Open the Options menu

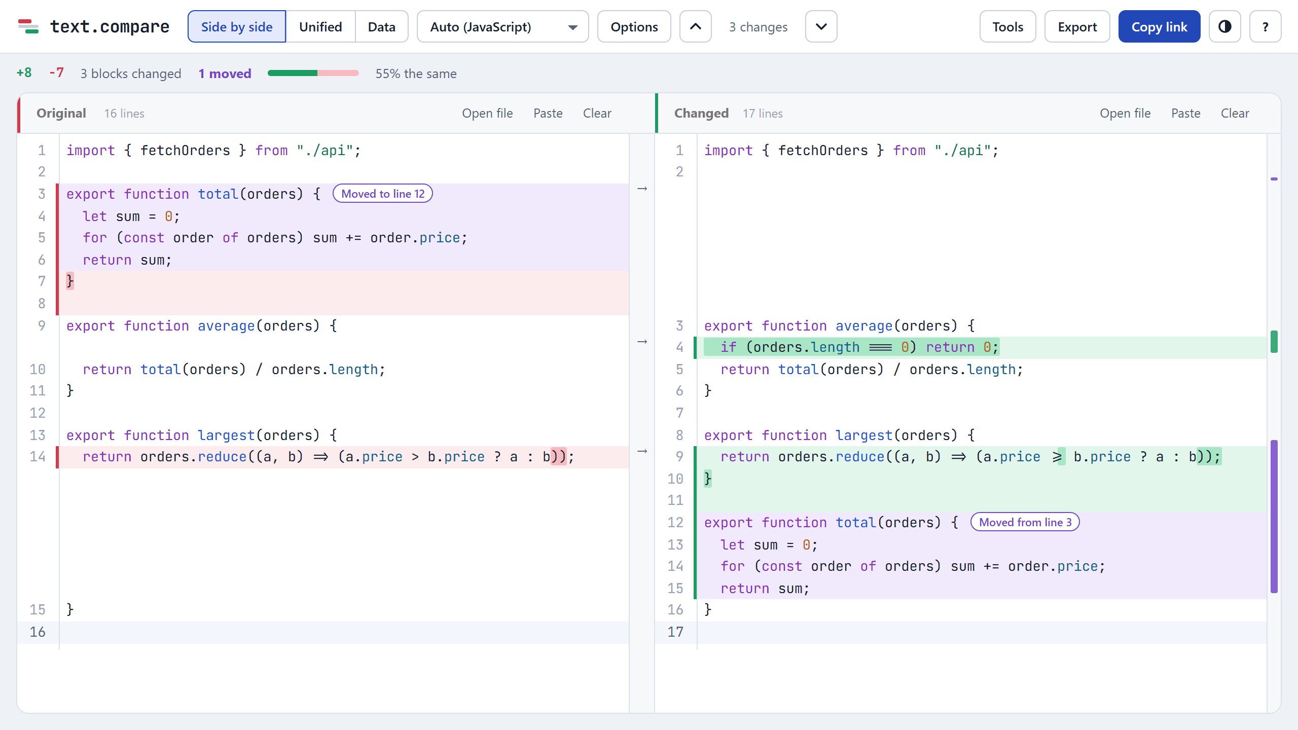634,26
